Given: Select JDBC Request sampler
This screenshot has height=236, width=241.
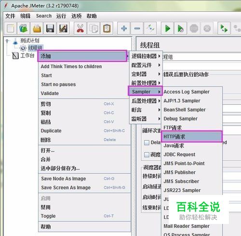Looking at the screenshot, I should tap(192, 154).
